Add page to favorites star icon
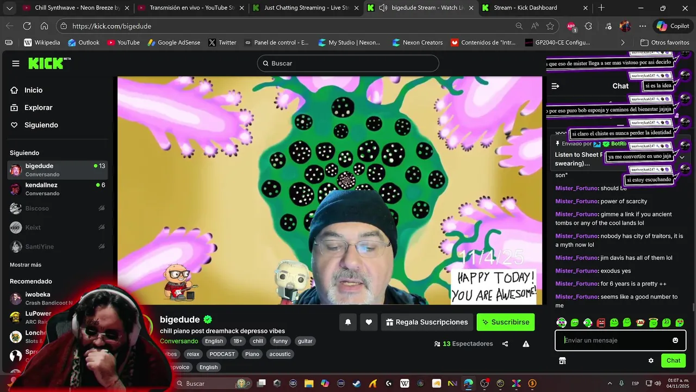This screenshot has width=696, height=392. tap(550, 26)
